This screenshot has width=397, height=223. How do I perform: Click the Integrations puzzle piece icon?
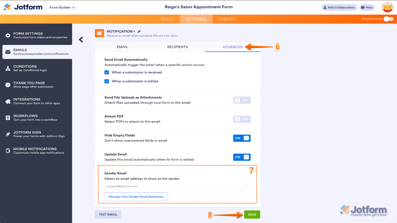[x=8, y=101]
